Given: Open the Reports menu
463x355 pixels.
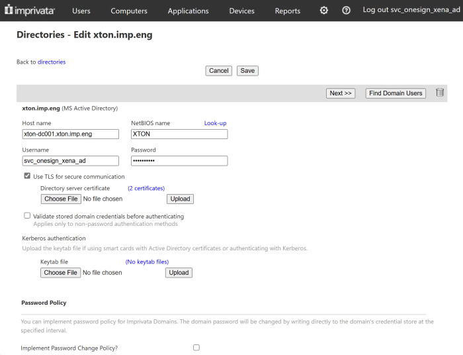Looking at the screenshot, I should coord(288,11).
